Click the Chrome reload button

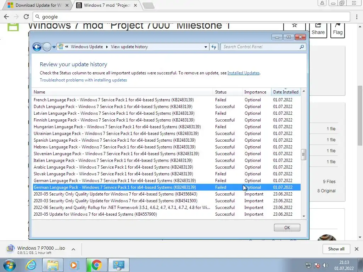click(x=26, y=17)
